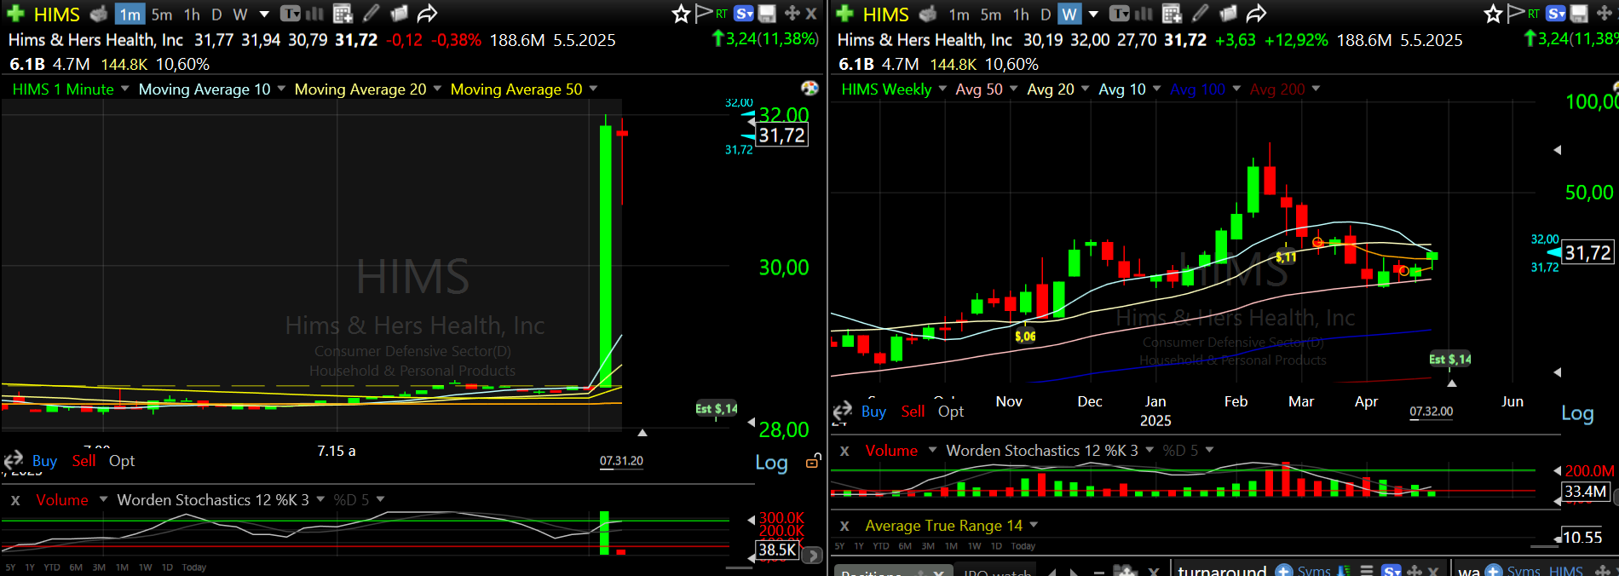
Task: Click the share arrow icon on the left chart
Action: [x=427, y=14]
